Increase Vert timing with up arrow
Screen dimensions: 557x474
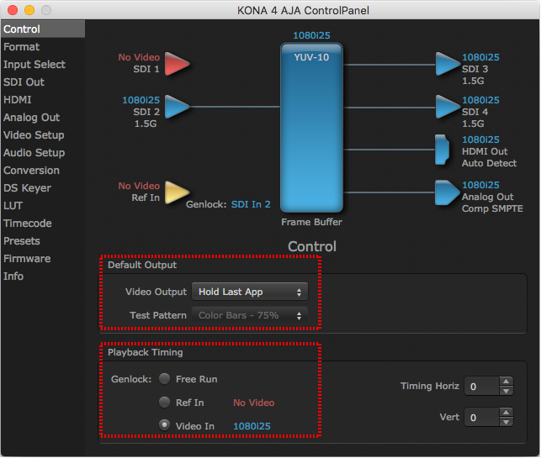[507, 413]
